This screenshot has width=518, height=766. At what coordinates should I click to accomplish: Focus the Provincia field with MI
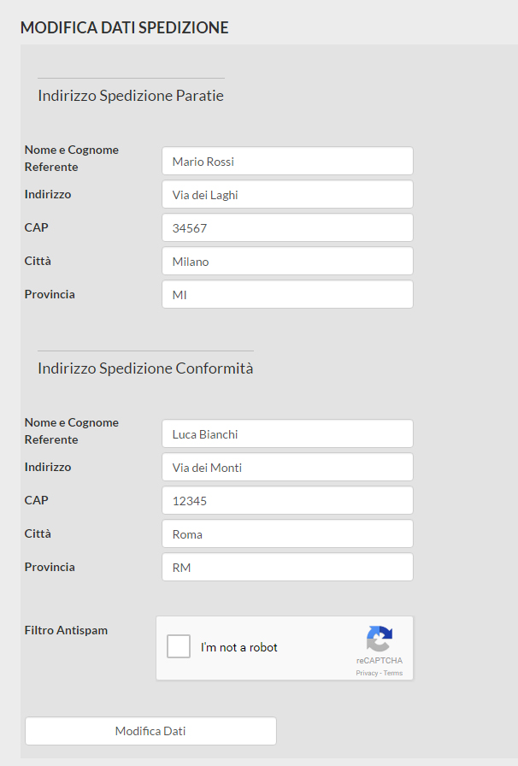[x=286, y=294]
